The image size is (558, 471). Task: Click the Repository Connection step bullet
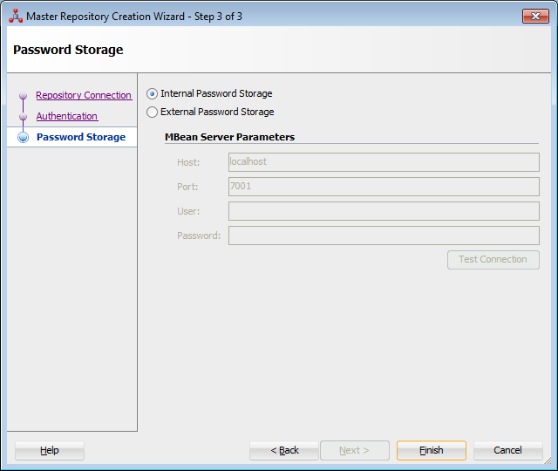24,95
